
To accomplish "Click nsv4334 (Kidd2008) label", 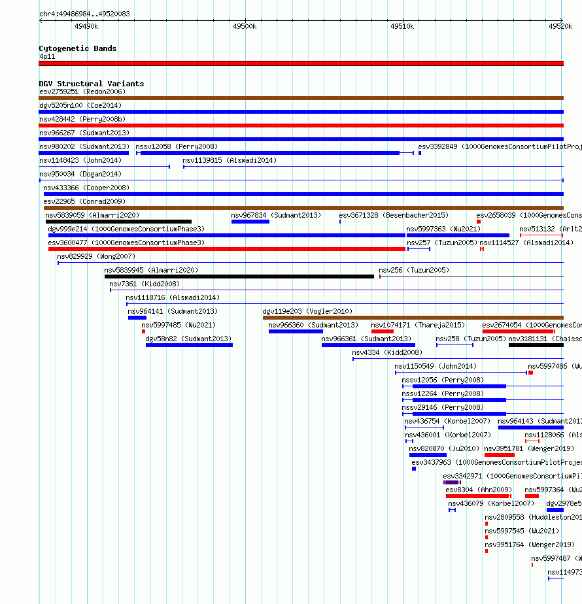I will [x=387, y=352].
